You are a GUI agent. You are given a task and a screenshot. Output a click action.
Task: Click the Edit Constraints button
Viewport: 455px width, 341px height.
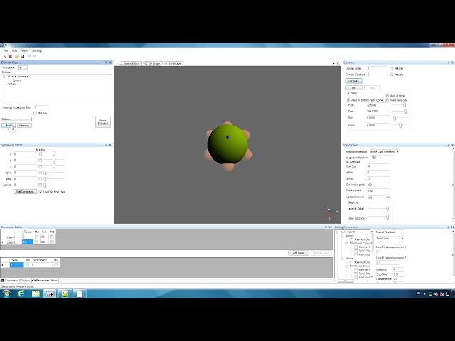[x=25, y=192]
